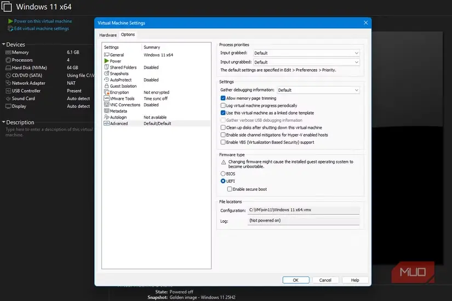Select the Advanced settings row
The image size is (452, 301).
[157, 123]
